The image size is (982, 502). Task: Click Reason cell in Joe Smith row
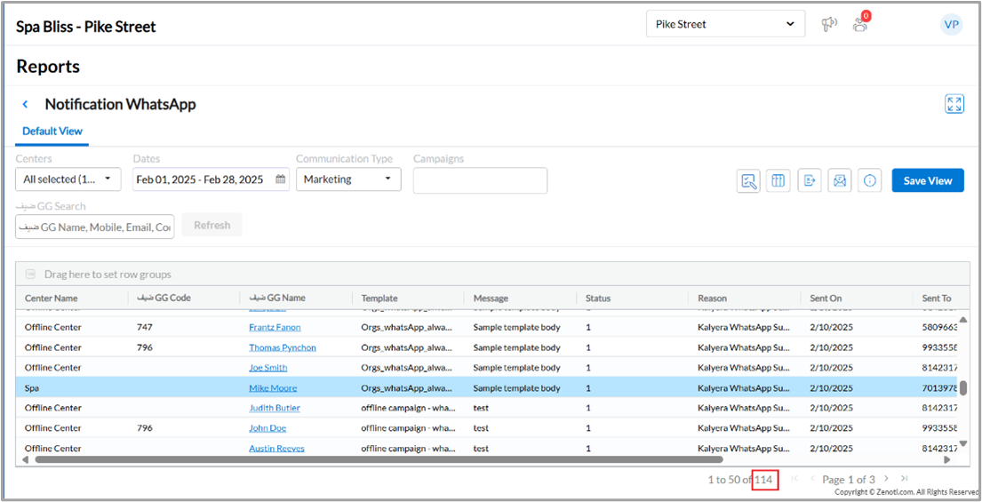(745, 368)
